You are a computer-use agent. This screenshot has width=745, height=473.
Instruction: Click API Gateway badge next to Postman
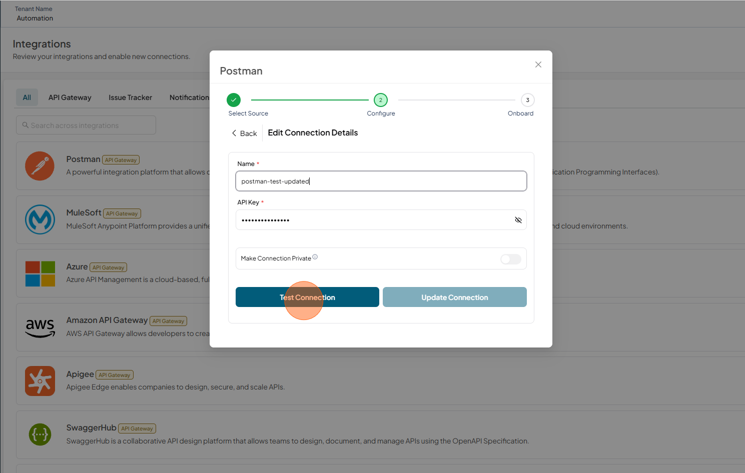point(121,160)
